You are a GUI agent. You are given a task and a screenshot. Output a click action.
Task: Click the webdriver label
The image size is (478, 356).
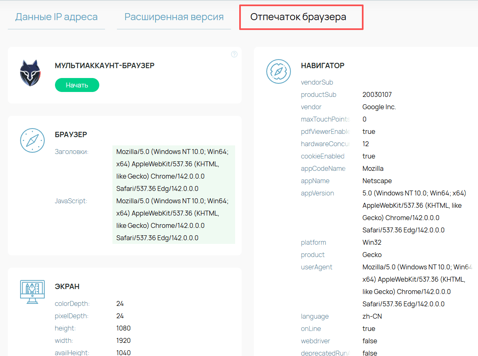pyautogui.click(x=315, y=341)
